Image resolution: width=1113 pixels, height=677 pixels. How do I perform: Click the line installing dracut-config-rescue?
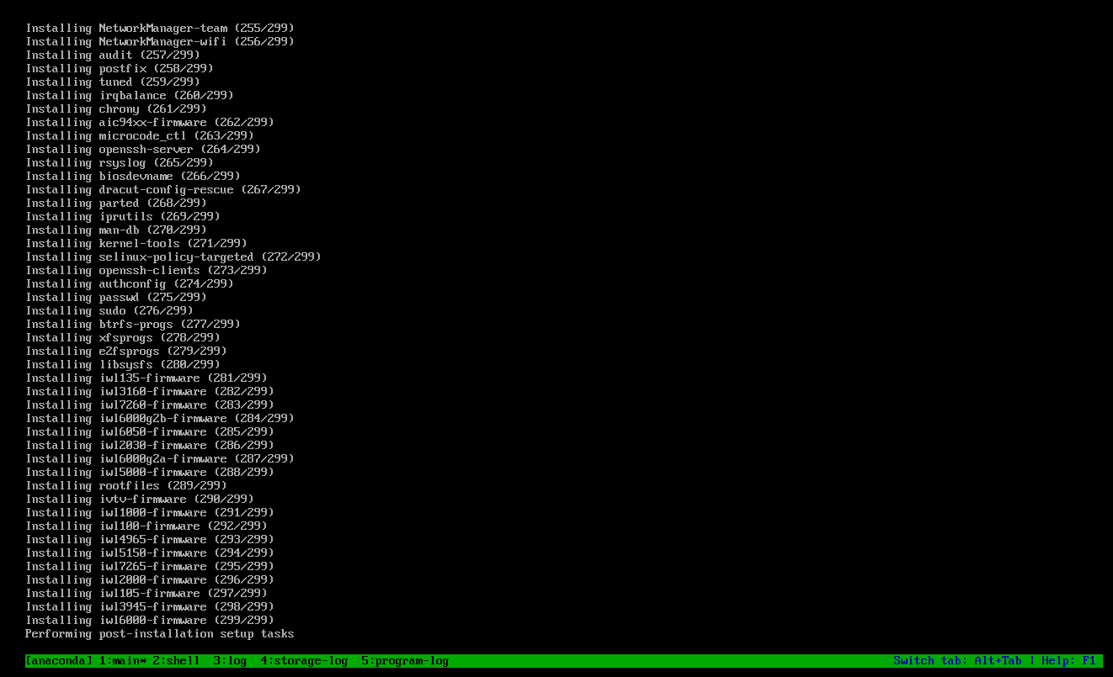(163, 190)
